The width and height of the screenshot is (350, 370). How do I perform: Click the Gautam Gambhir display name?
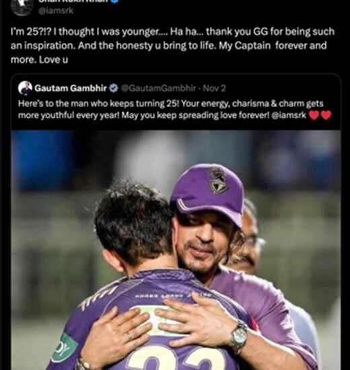[x=71, y=88]
